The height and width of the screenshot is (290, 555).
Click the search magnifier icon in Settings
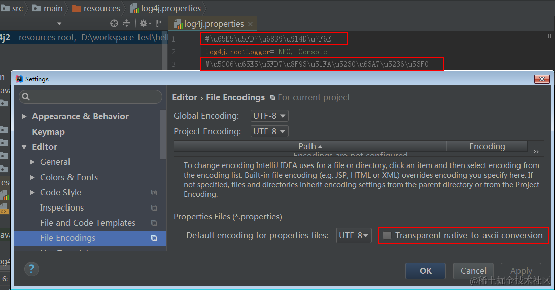point(26,97)
